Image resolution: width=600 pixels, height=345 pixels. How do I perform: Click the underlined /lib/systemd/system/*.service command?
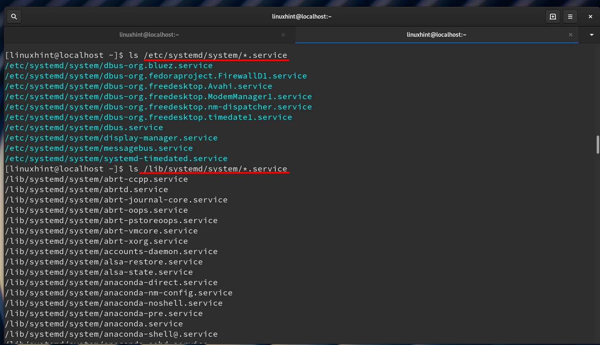pyautogui.click(x=215, y=169)
